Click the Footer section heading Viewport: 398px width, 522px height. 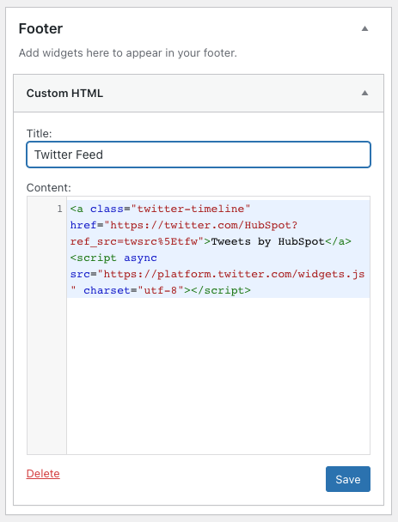pos(40,28)
